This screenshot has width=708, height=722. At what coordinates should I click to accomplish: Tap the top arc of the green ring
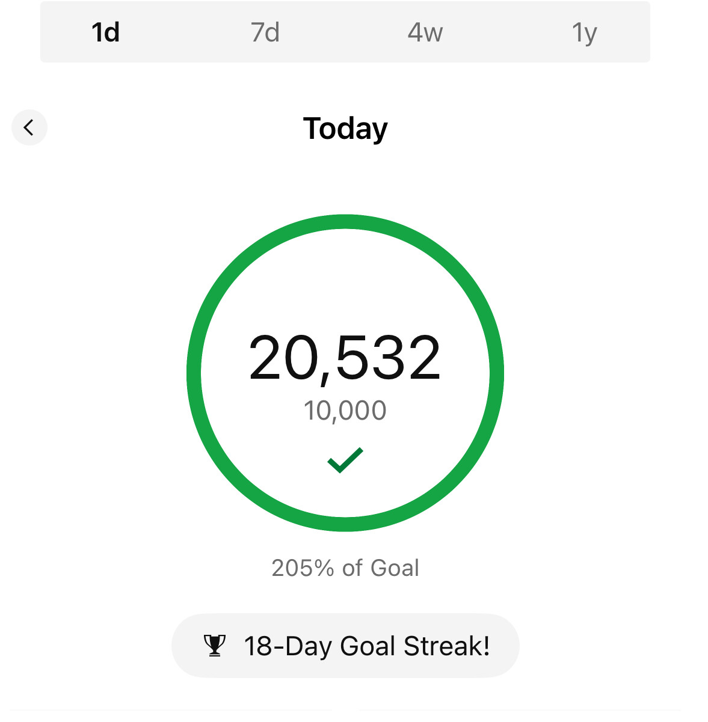(x=345, y=221)
